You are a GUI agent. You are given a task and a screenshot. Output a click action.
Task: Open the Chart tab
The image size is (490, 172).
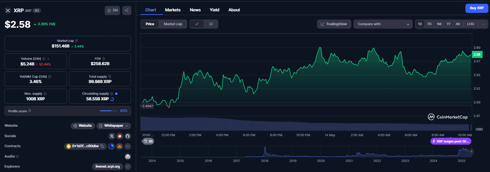[151, 10]
